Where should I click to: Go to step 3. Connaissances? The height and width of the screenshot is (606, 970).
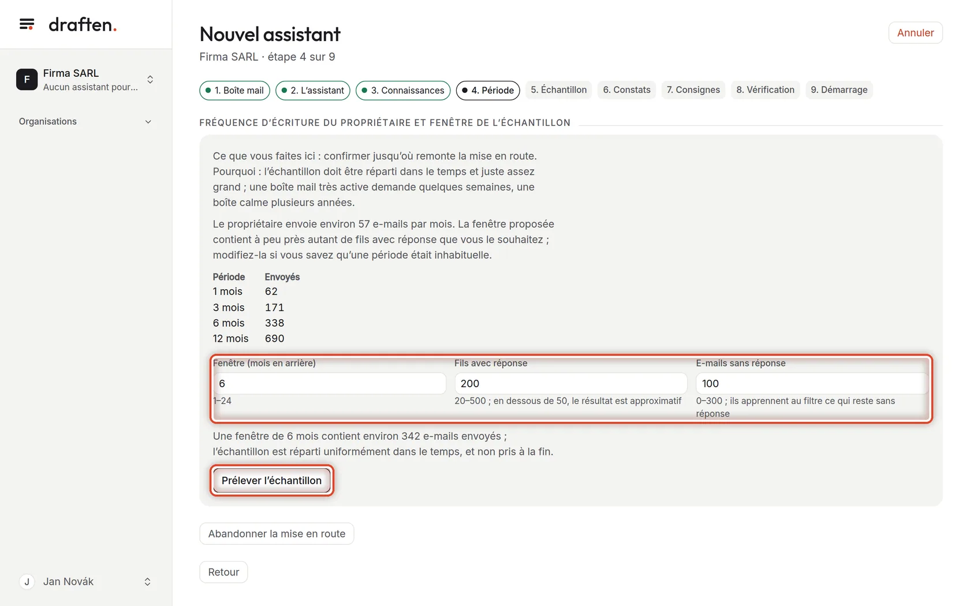tap(403, 91)
